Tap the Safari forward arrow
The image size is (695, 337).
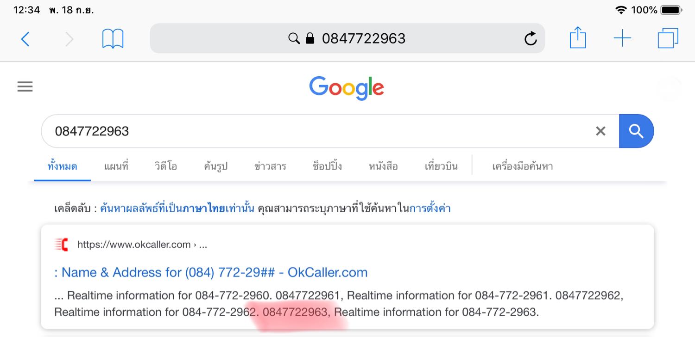click(69, 39)
